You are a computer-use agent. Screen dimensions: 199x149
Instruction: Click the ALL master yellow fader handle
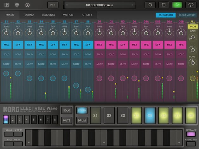(x=193, y=78)
